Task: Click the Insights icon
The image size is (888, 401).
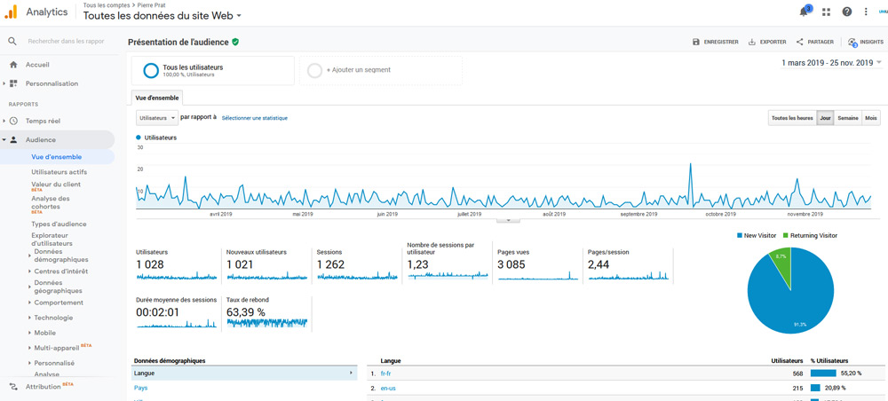Action: (x=852, y=42)
